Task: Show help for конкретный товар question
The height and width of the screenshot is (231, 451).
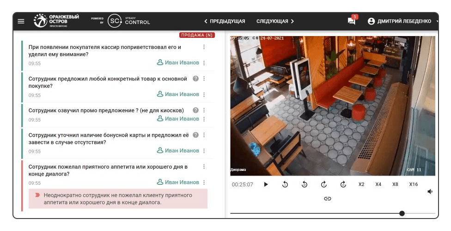Action: click(x=195, y=79)
